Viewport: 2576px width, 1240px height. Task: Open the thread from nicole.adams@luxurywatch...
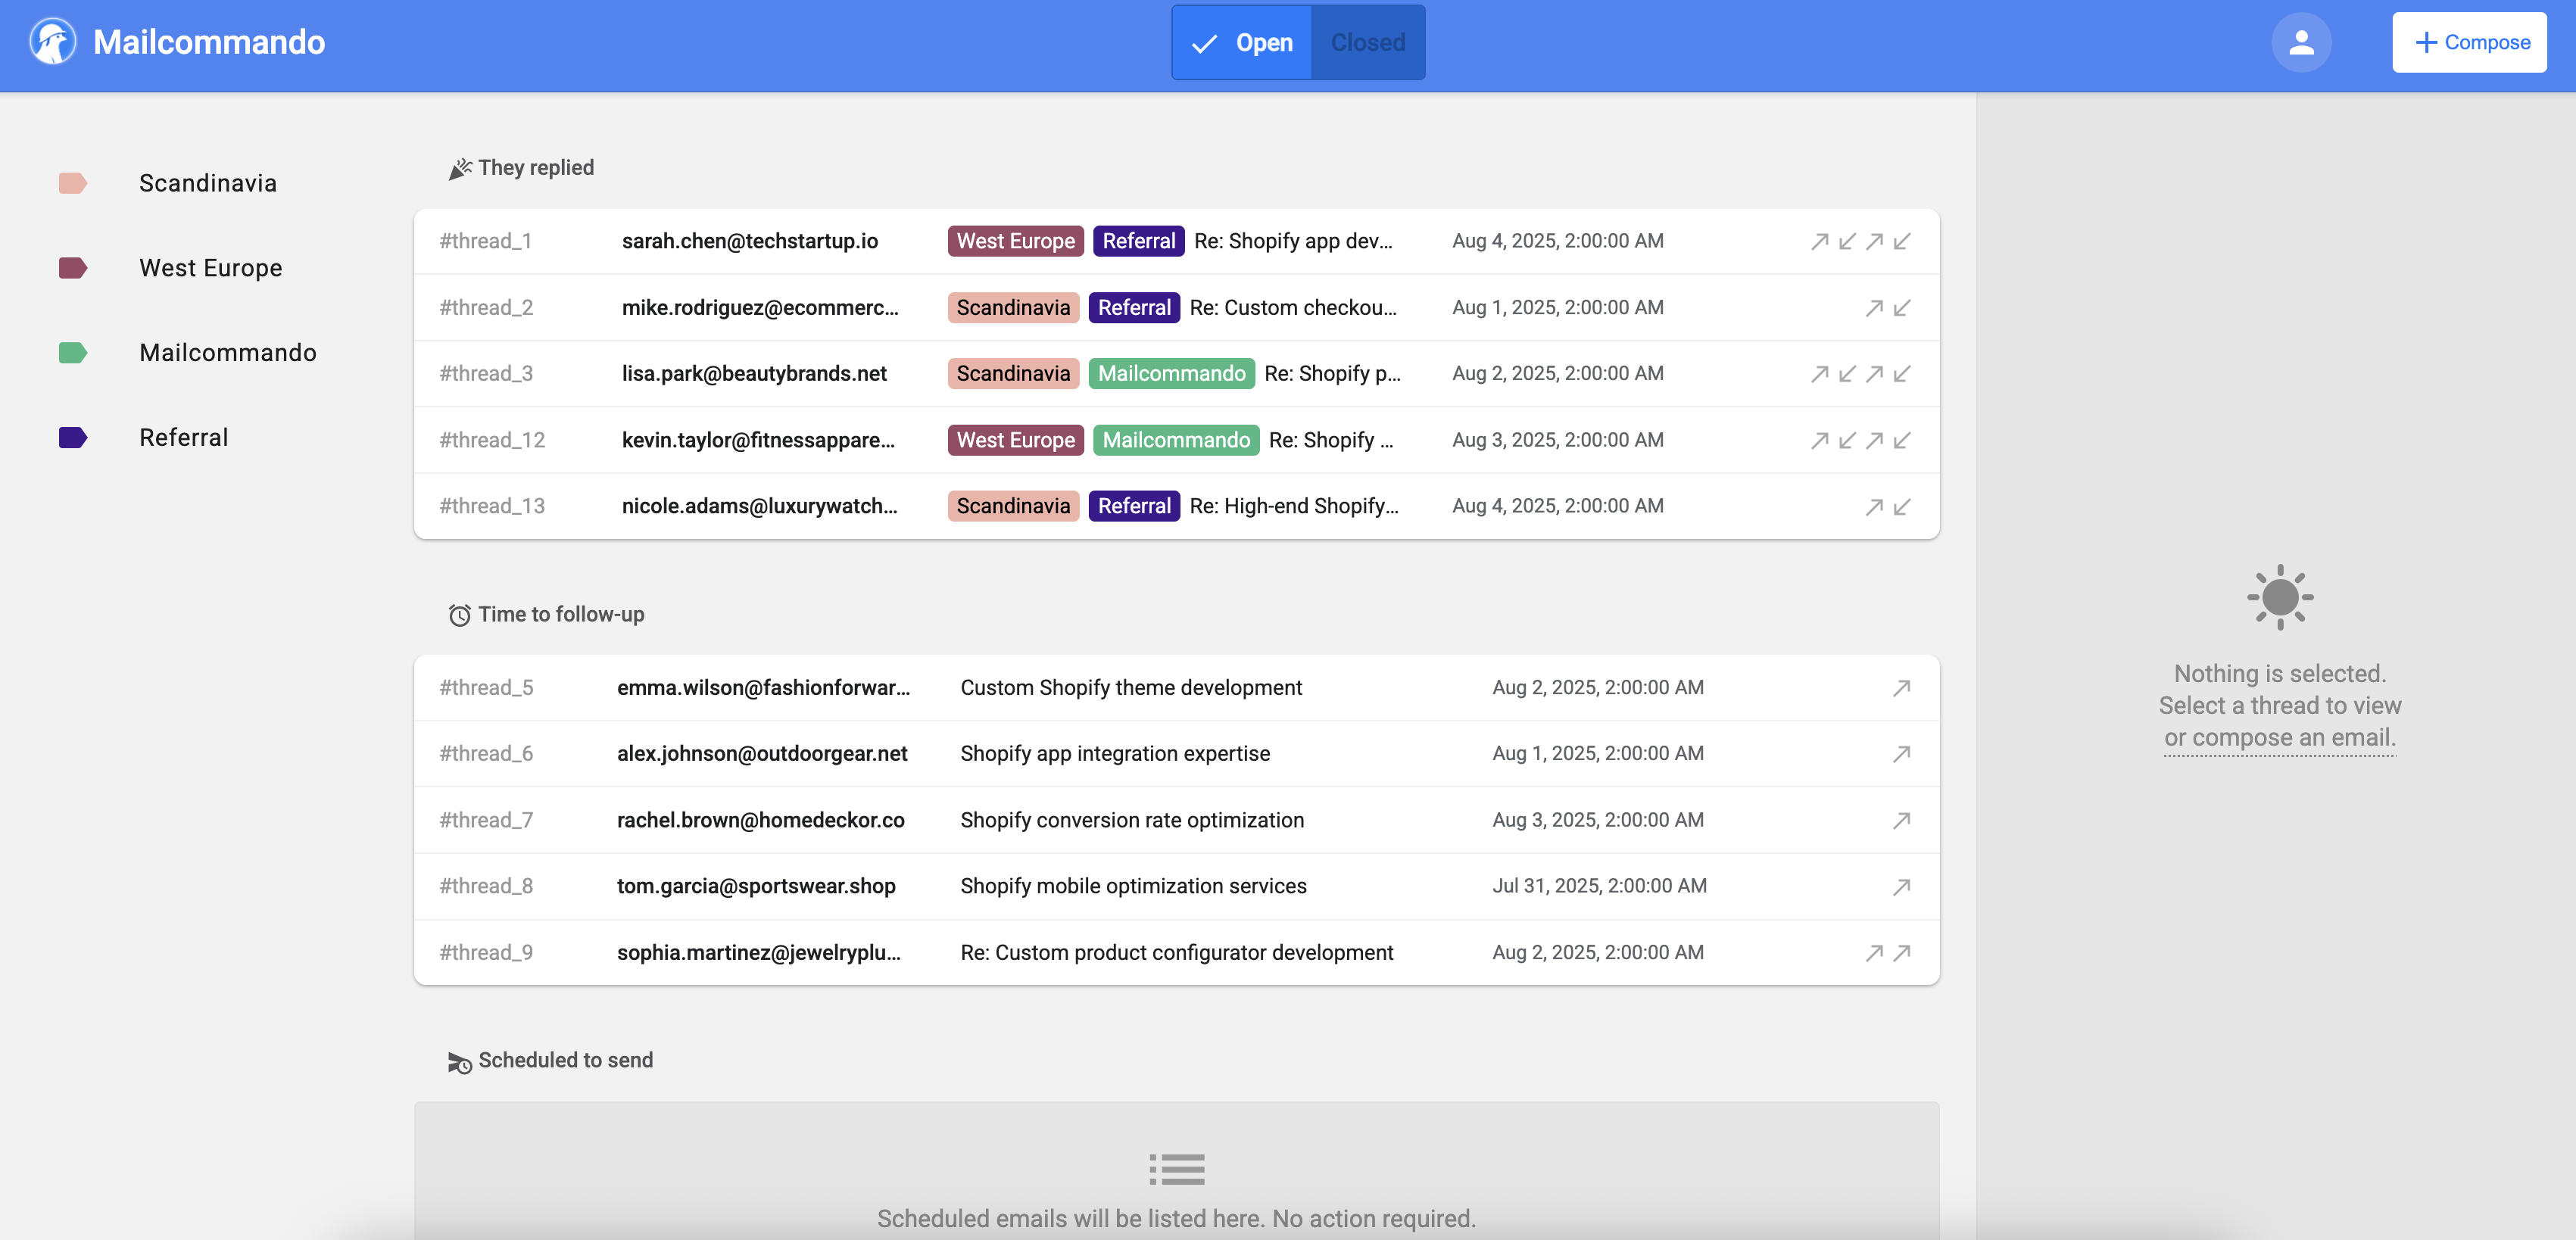click(1176, 506)
